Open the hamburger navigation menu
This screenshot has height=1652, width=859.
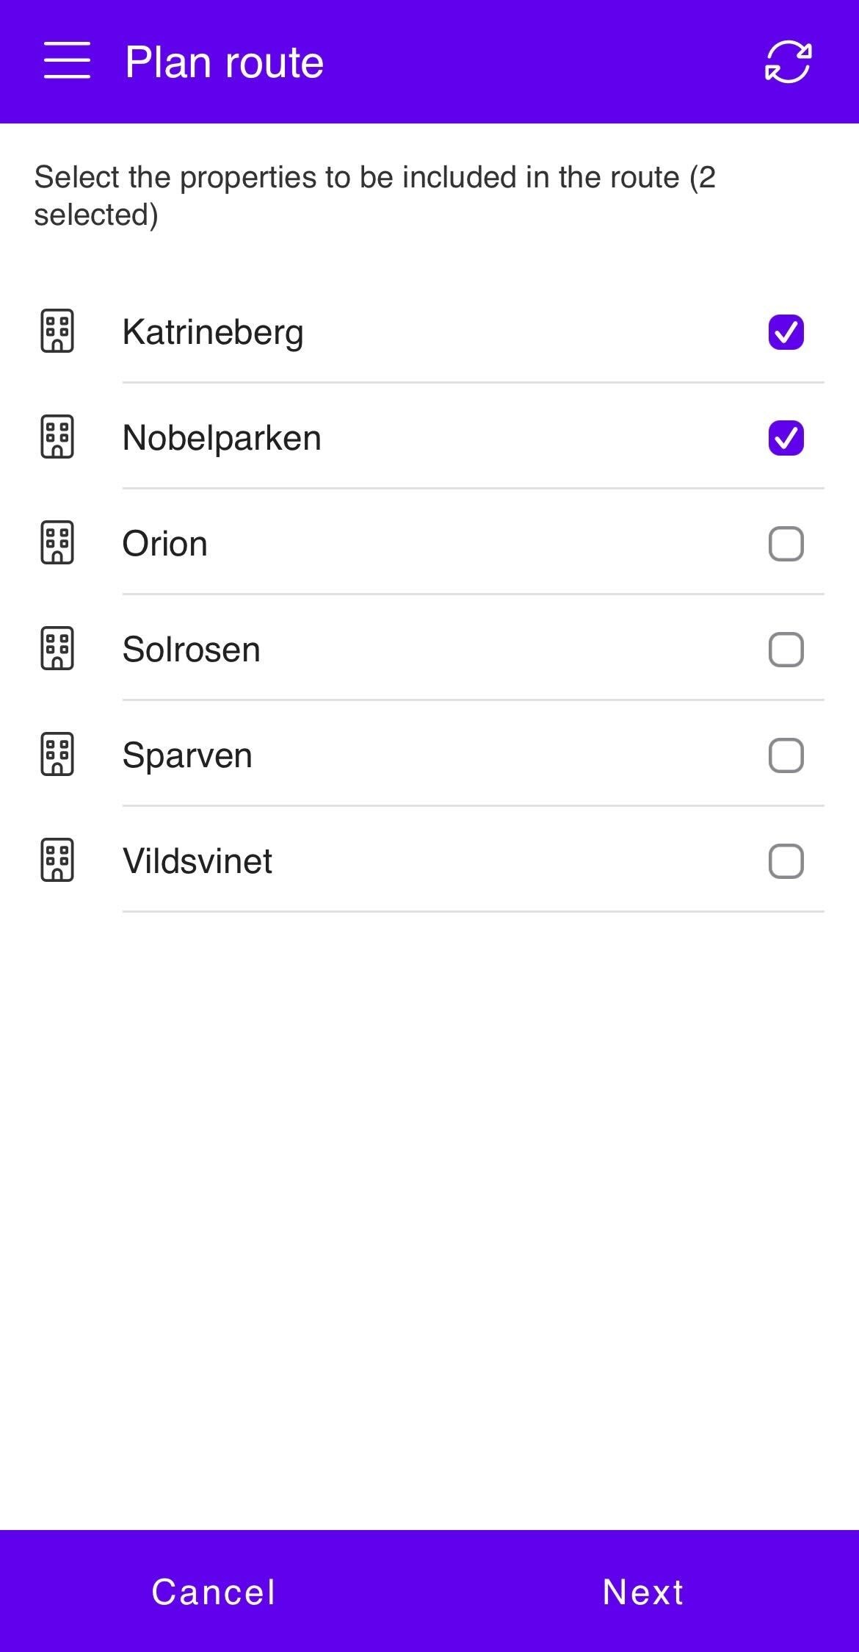[67, 60]
